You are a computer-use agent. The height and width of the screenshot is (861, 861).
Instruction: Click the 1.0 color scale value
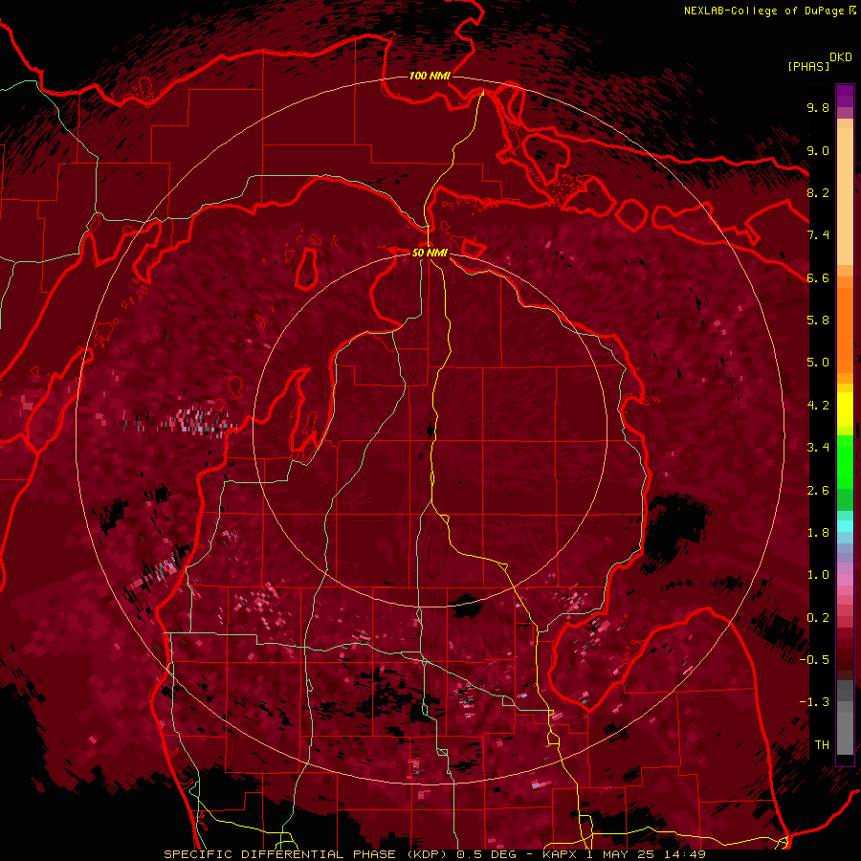[818, 575]
